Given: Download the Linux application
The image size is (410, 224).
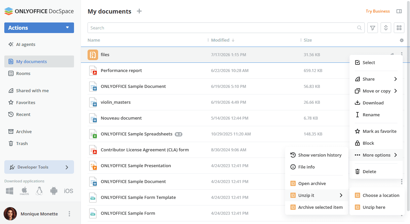Looking at the screenshot, I should [39, 191].
